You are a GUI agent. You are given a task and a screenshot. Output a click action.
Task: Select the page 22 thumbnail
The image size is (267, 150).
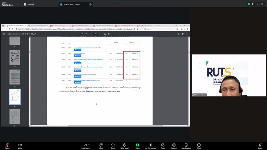[x=15, y=57]
